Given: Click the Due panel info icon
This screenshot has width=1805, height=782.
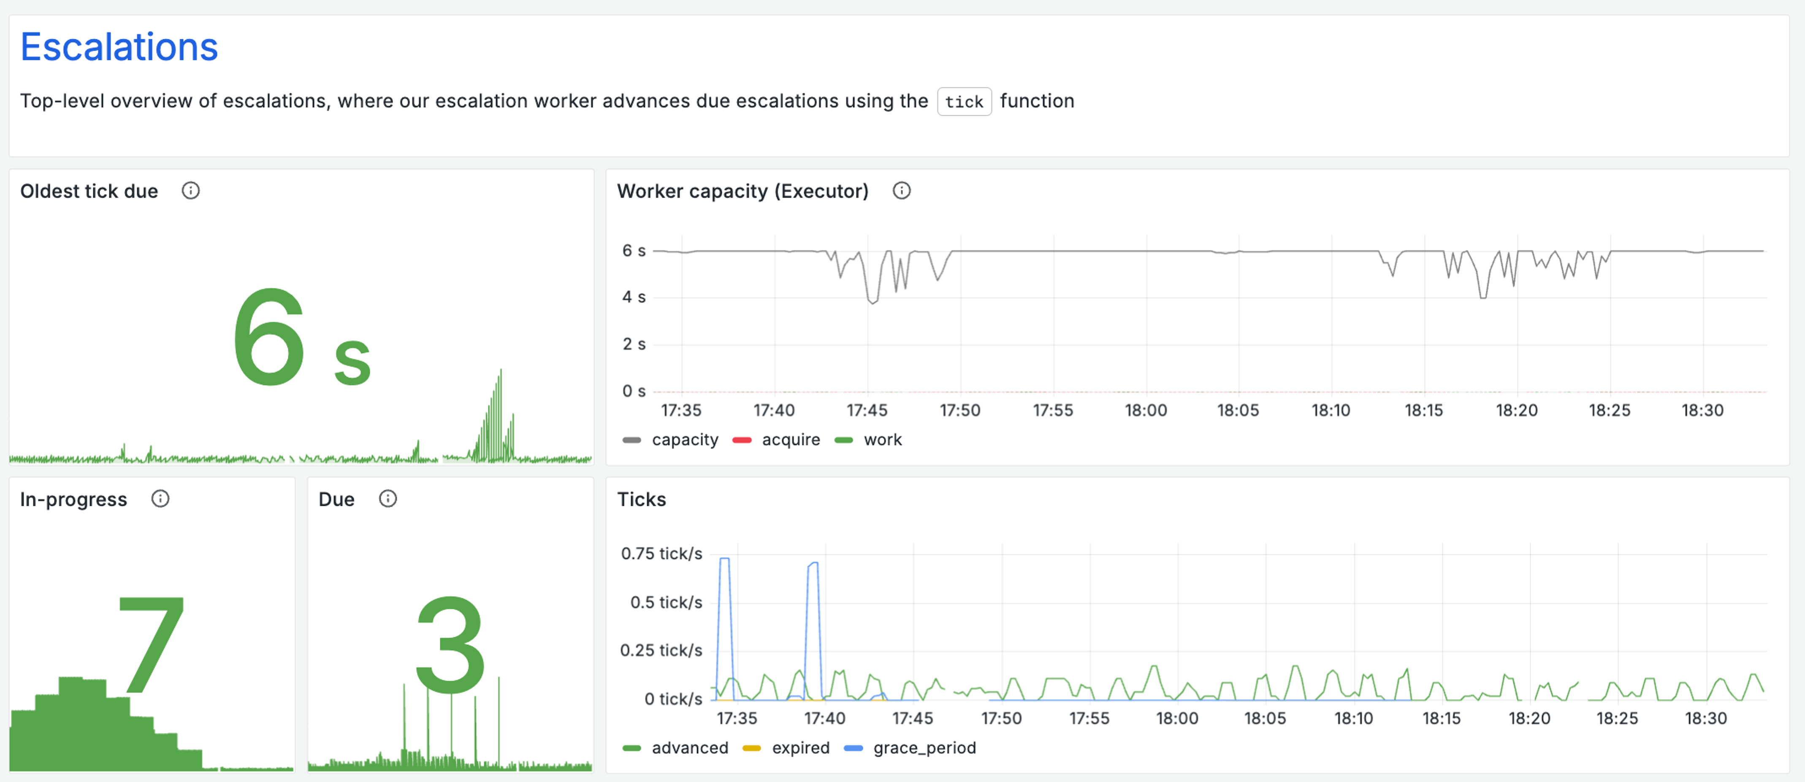Looking at the screenshot, I should pos(388,499).
